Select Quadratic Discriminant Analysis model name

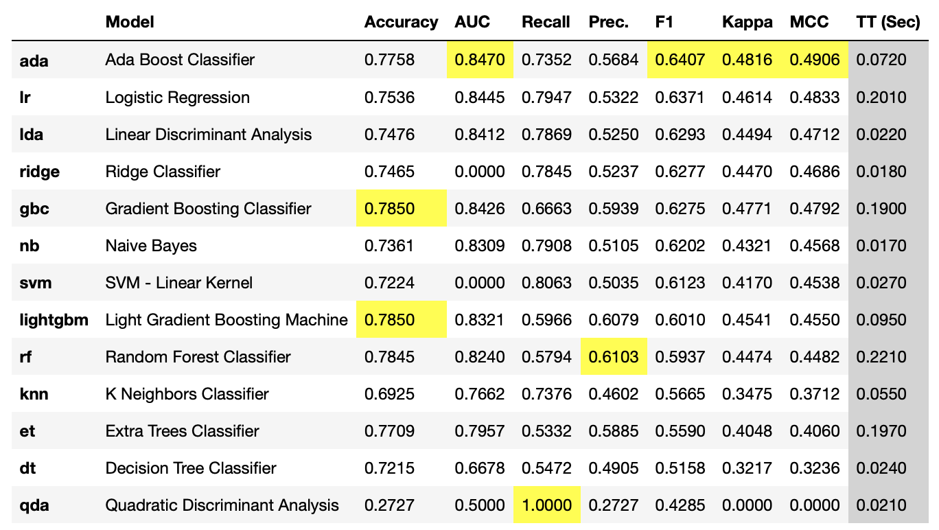coord(222,505)
